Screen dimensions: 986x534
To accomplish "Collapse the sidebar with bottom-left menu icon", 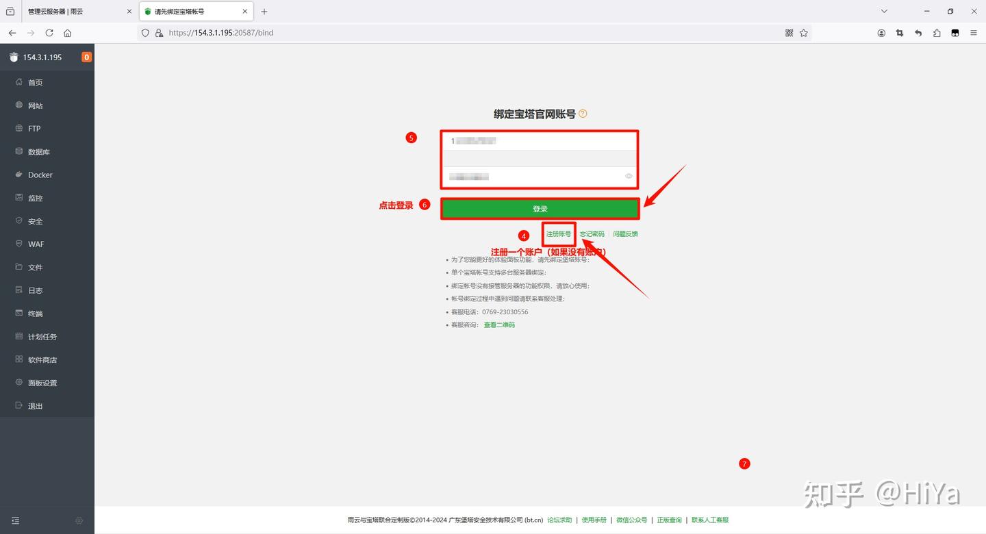I will (x=16, y=521).
